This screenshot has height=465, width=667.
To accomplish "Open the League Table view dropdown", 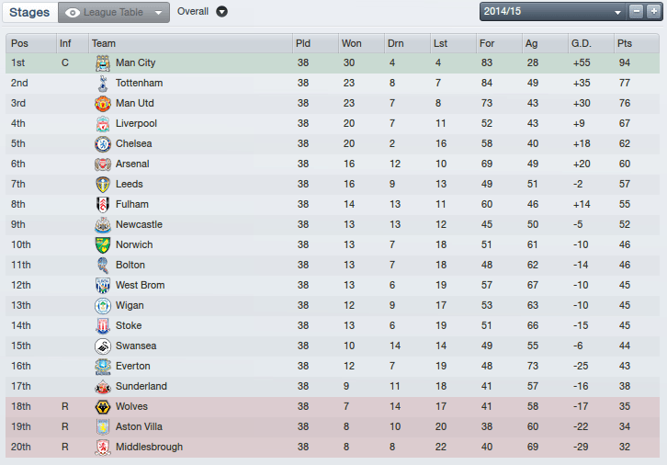I will point(158,13).
